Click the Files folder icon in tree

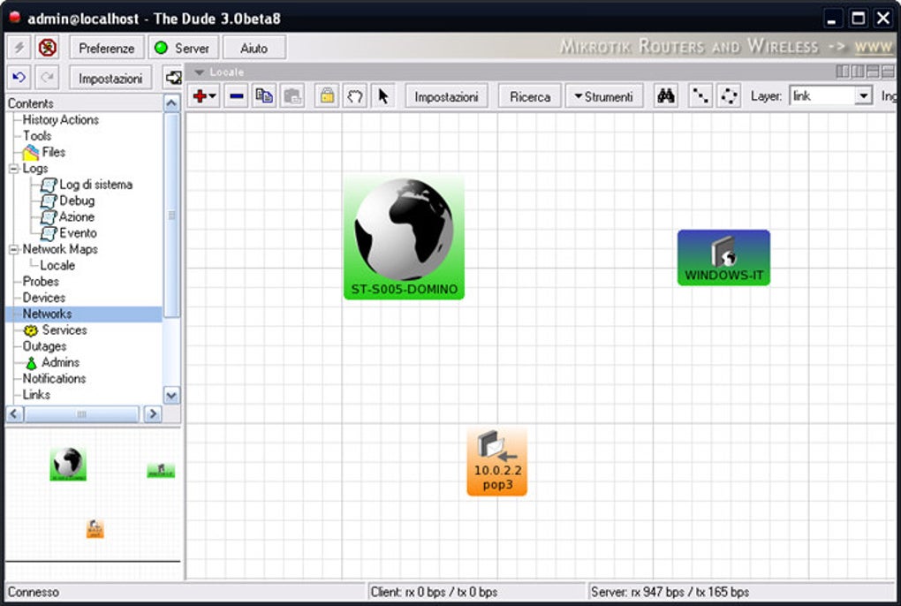click(30, 153)
